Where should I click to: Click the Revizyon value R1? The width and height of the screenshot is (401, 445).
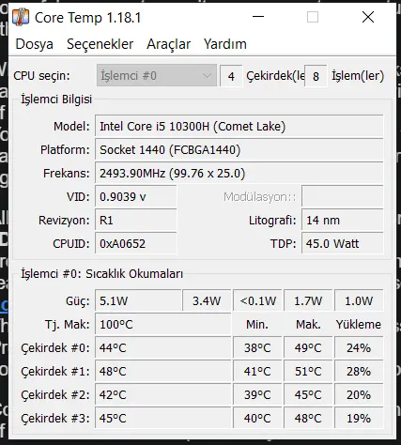pyautogui.click(x=136, y=221)
